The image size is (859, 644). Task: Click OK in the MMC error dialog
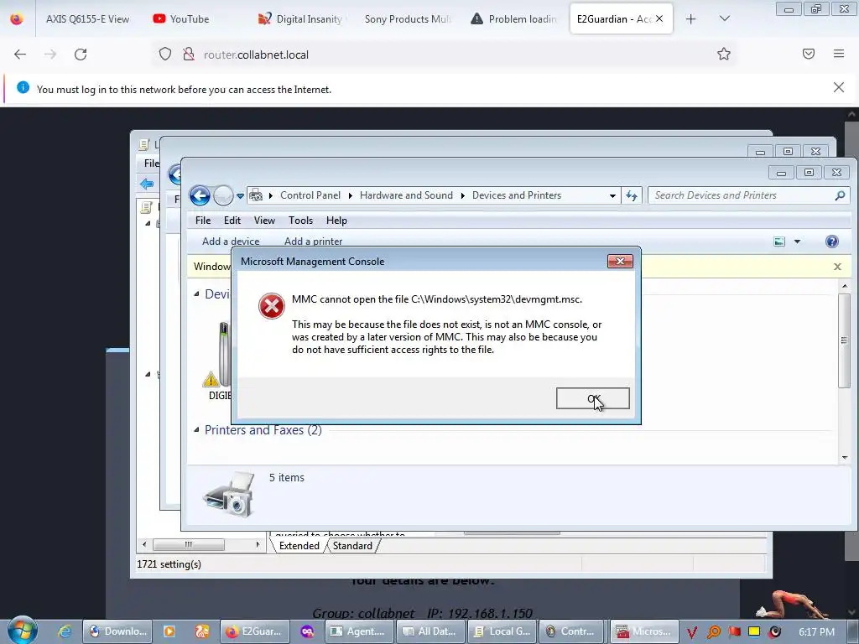[593, 398]
